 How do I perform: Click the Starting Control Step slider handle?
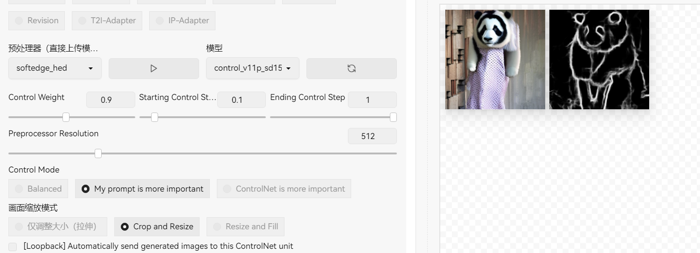coord(154,117)
